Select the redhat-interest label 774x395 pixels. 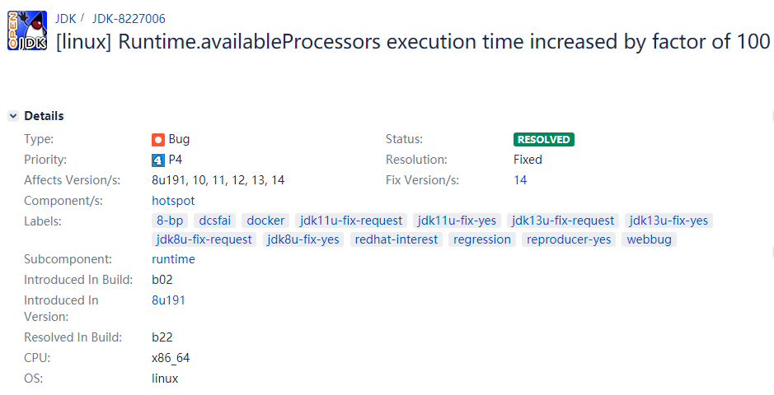tap(396, 239)
